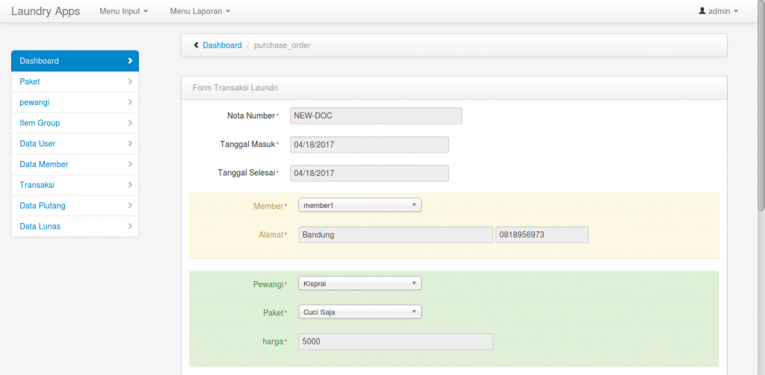Open the Menu Laporan dropdown
Viewport: 765px width, 375px height.
pos(200,11)
